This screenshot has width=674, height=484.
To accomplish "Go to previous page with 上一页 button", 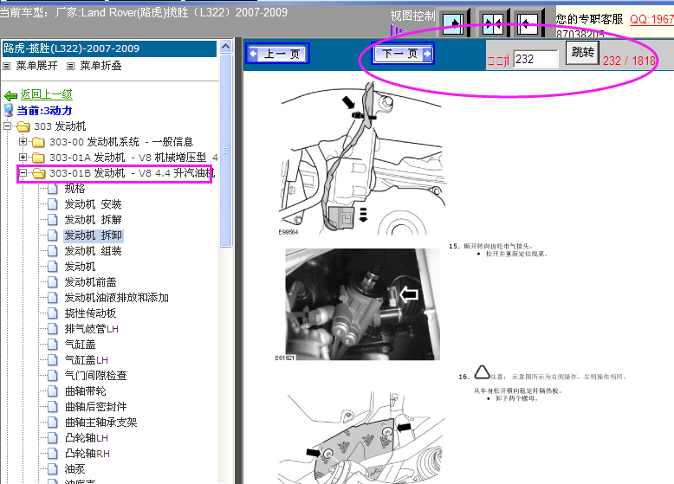I will [x=278, y=54].
